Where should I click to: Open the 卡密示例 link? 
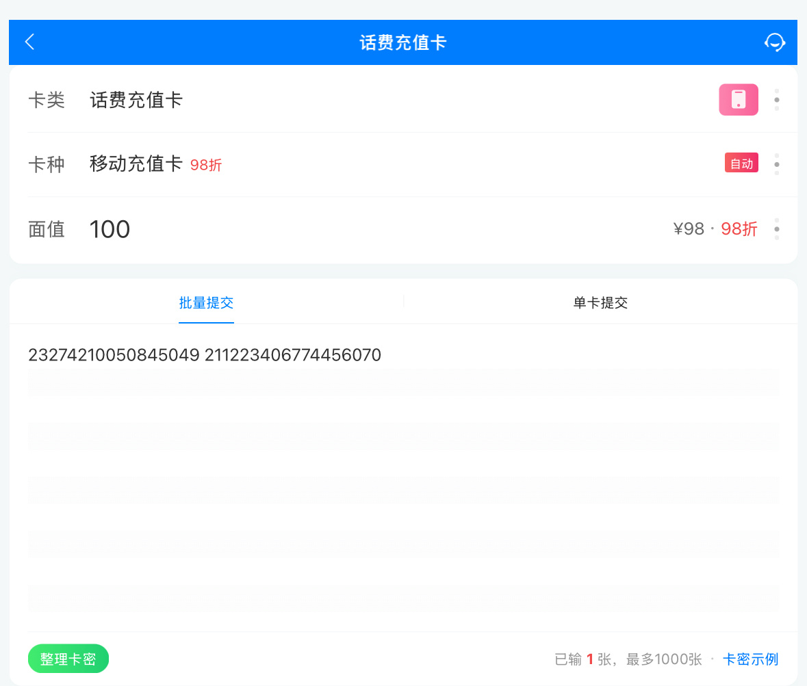tap(750, 659)
